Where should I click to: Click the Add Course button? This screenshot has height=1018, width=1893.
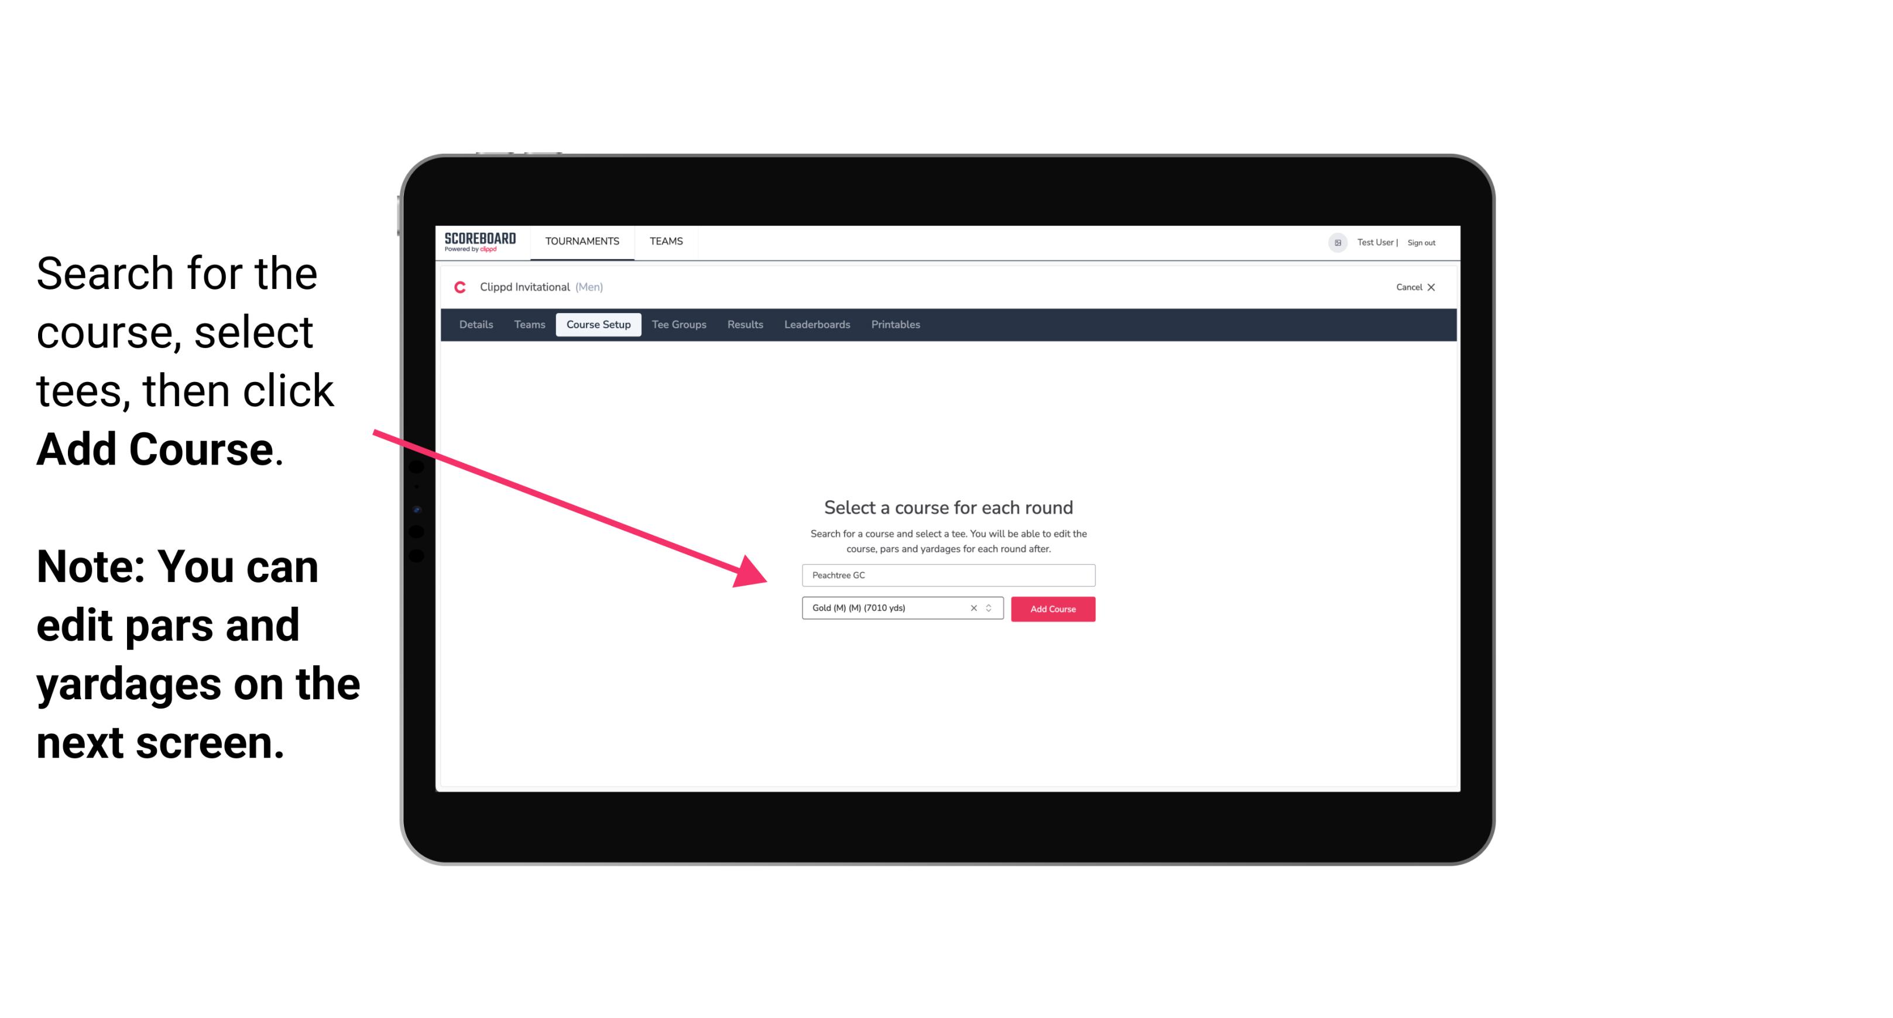coord(1052,609)
